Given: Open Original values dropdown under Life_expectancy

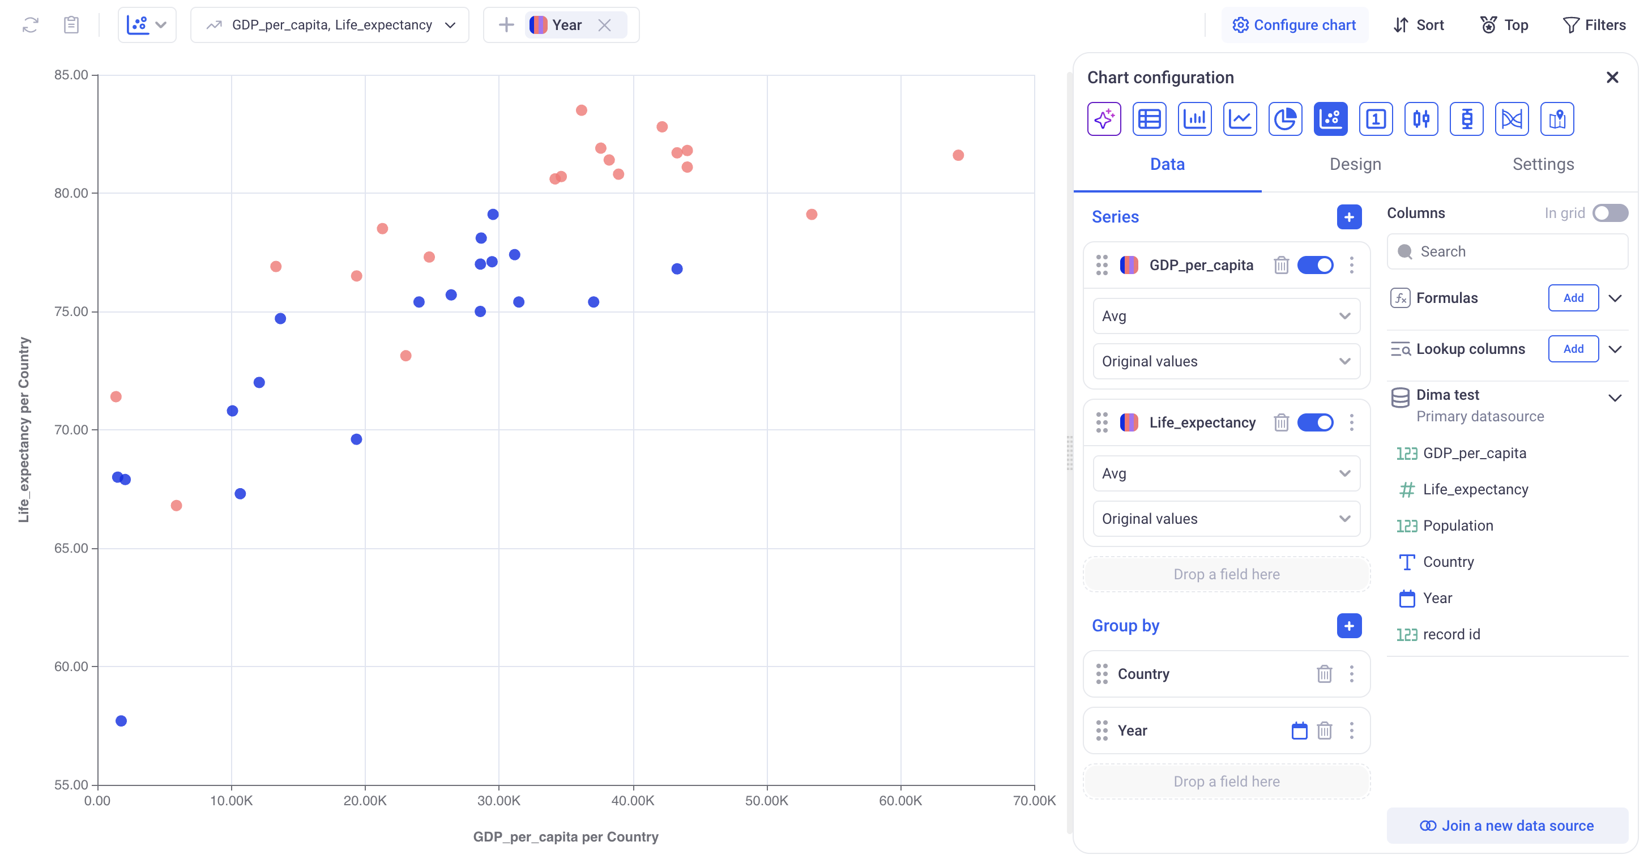Looking at the screenshot, I should [x=1226, y=519].
